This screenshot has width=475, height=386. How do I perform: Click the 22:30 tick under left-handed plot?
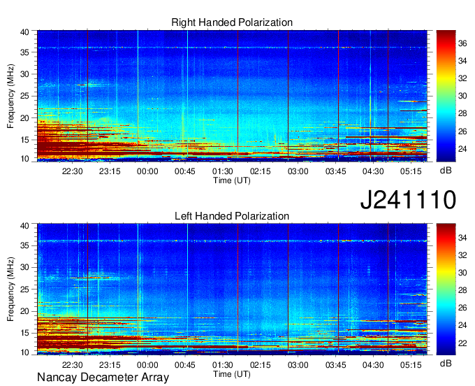pos(72,365)
